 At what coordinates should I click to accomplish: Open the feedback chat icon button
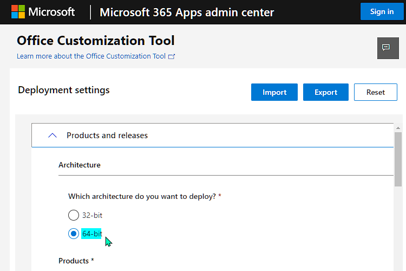pyautogui.click(x=388, y=48)
